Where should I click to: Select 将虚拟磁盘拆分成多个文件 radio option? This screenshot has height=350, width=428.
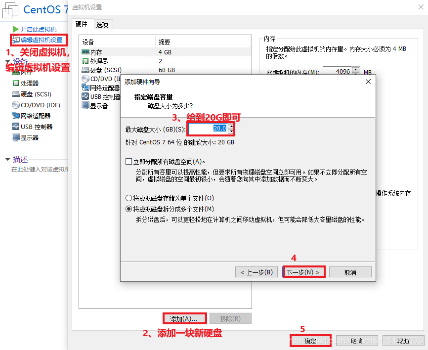point(128,209)
